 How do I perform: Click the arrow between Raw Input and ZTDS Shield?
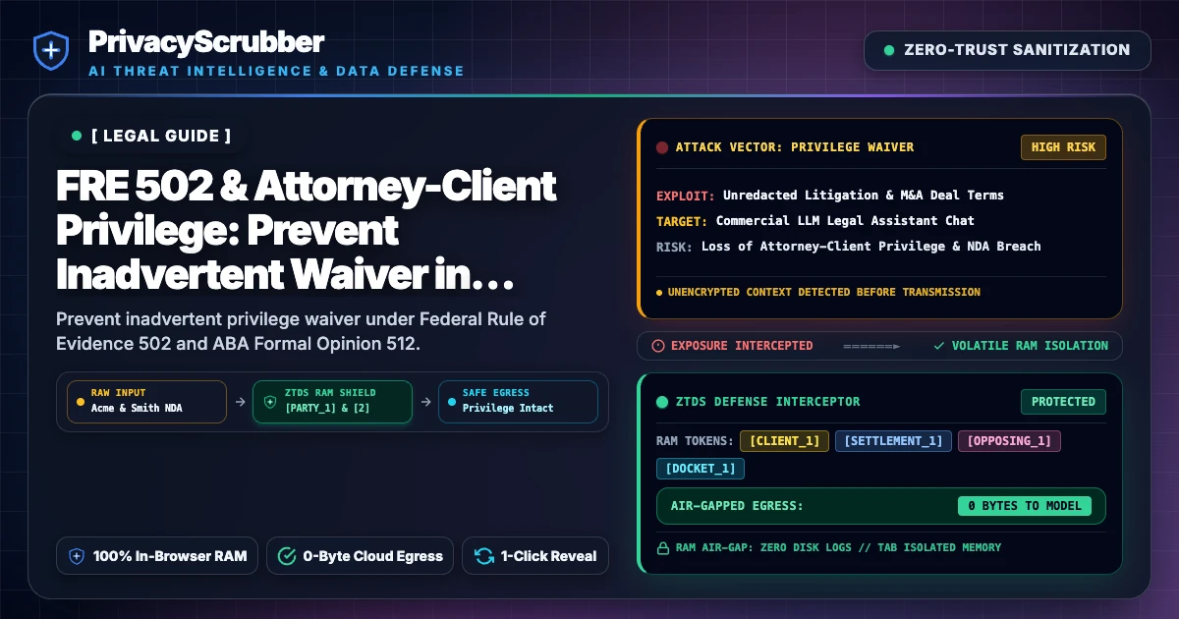[240, 402]
